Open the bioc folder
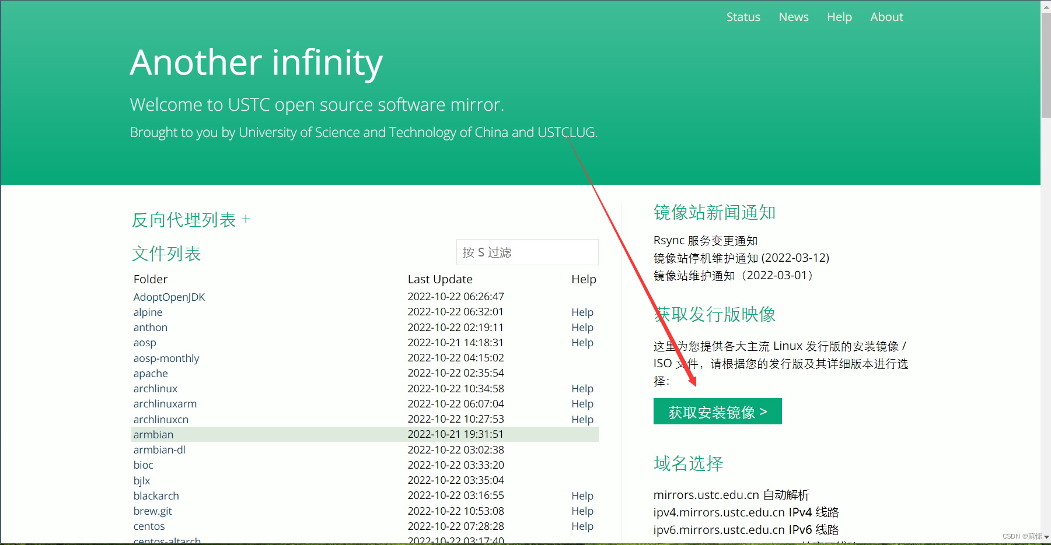Screen dimensions: 1051x545 click(143, 465)
